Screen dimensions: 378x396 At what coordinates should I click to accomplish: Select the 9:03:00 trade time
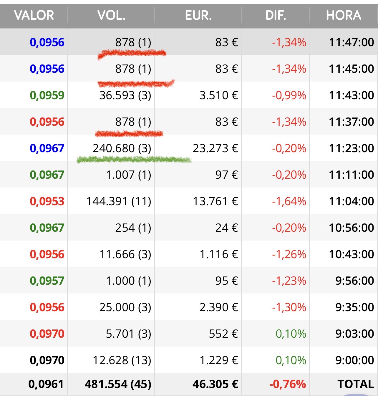pyautogui.click(x=354, y=334)
